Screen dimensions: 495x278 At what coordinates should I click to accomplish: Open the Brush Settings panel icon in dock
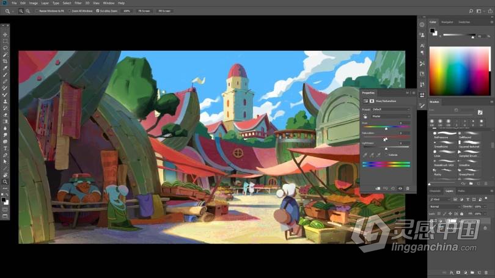click(x=422, y=105)
